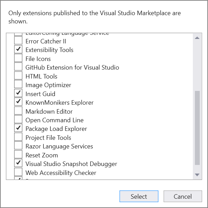
Task: Check the Markdown Editor checkbox
Action: click(x=18, y=111)
